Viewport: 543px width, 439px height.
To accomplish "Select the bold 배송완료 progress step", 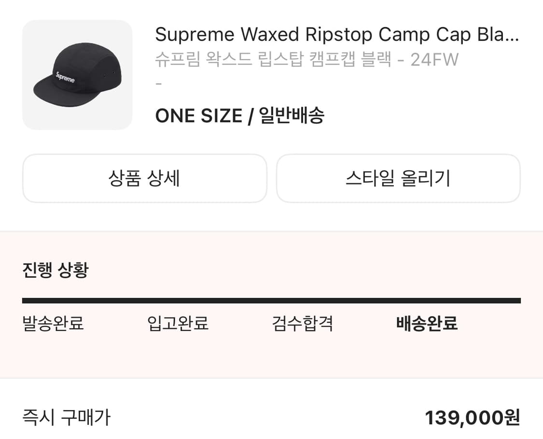I will point(427,323).
